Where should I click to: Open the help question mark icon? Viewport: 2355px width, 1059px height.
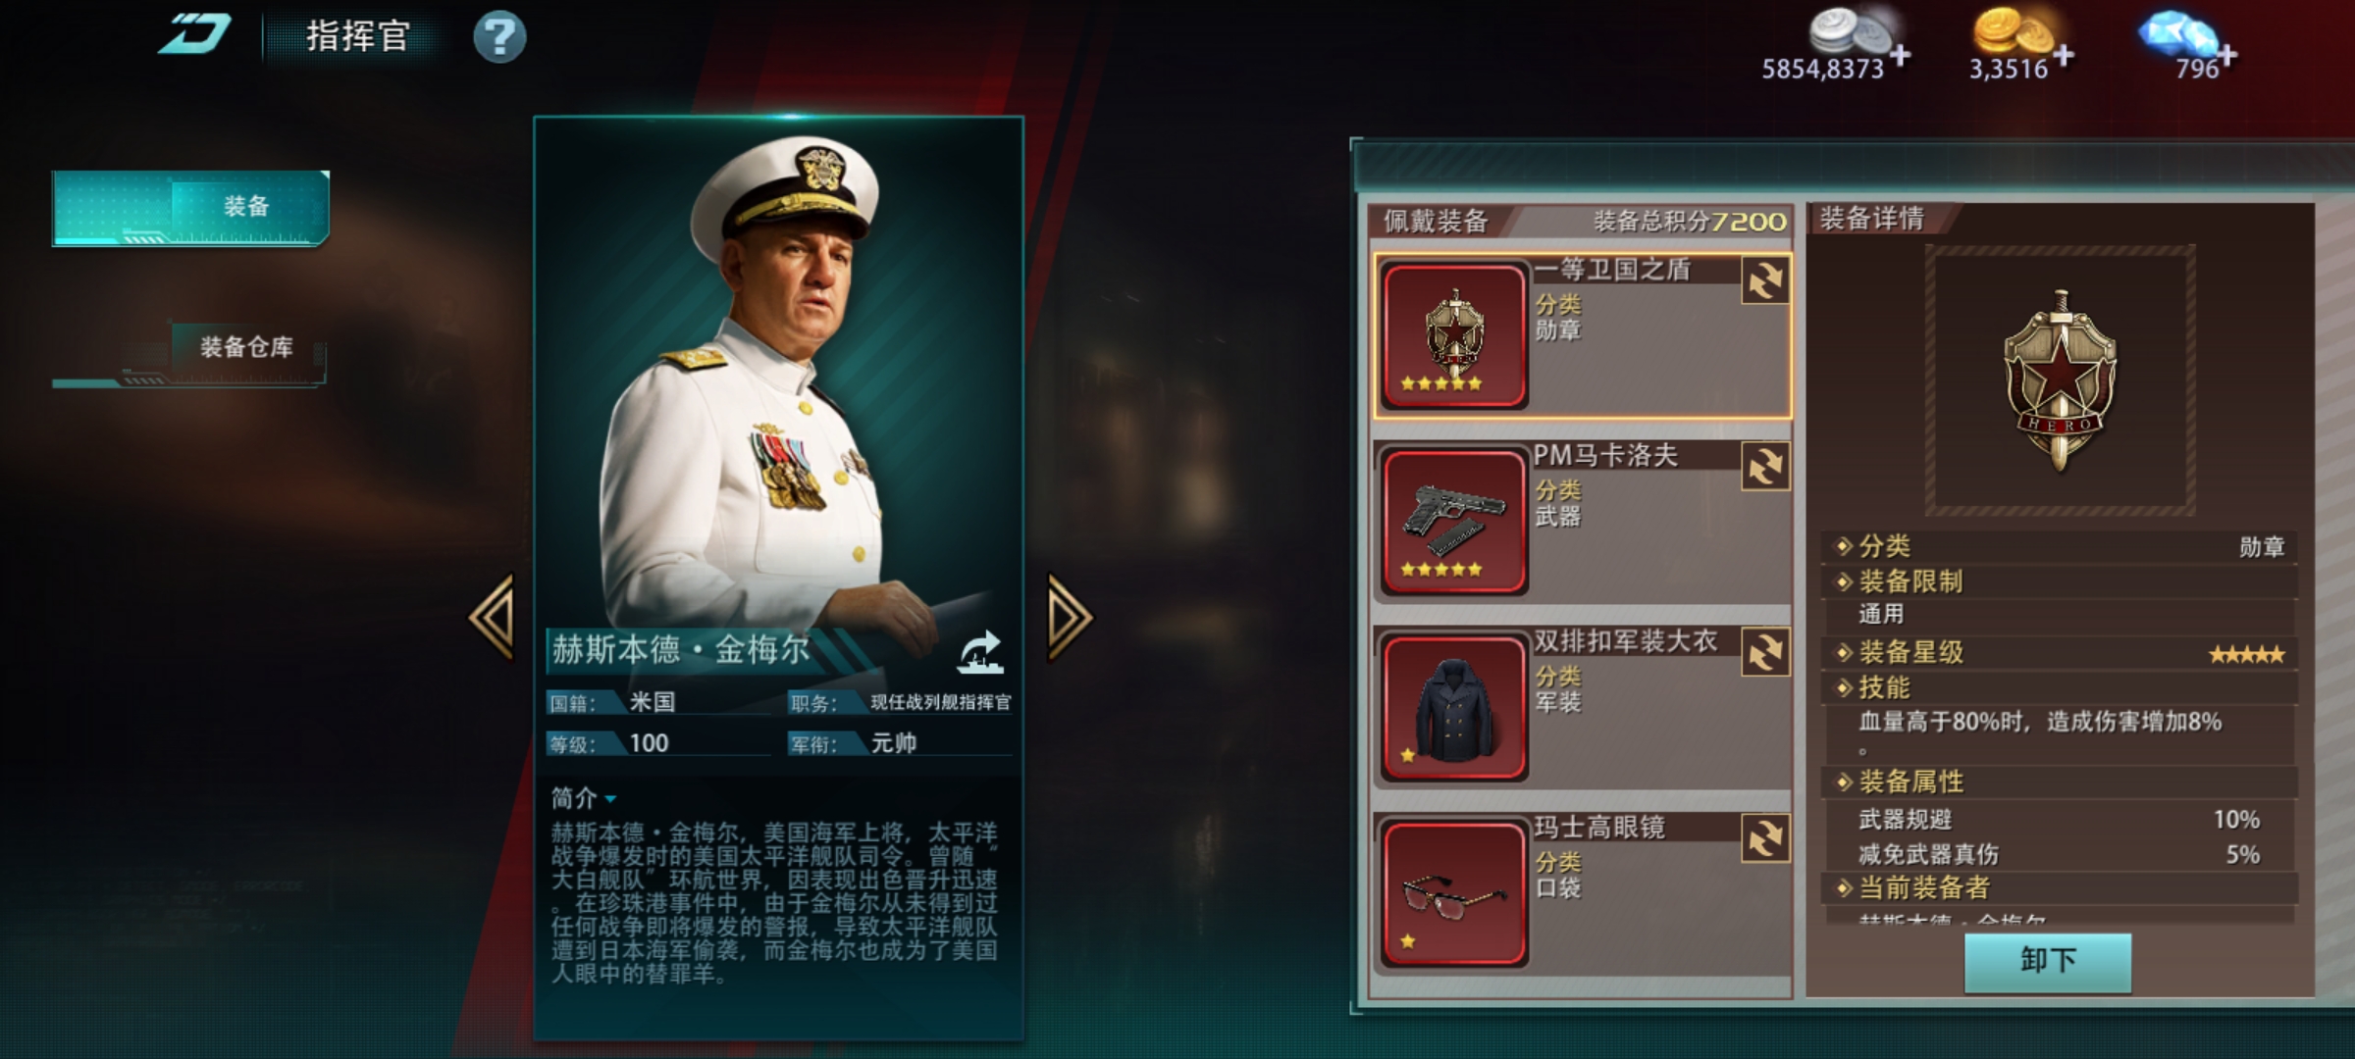click(499, 38)
